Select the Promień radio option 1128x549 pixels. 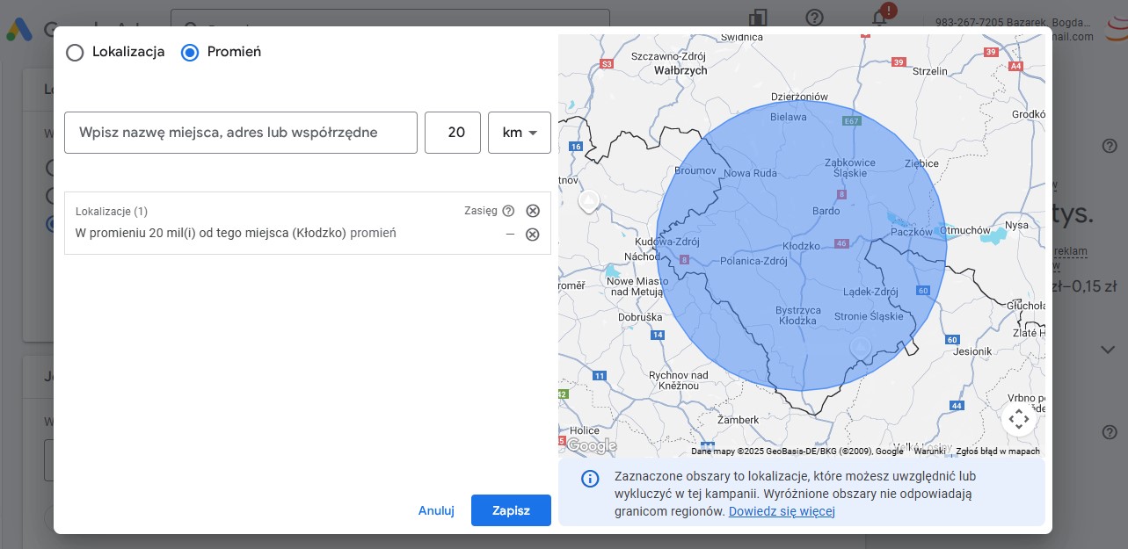tap(190, 53)
